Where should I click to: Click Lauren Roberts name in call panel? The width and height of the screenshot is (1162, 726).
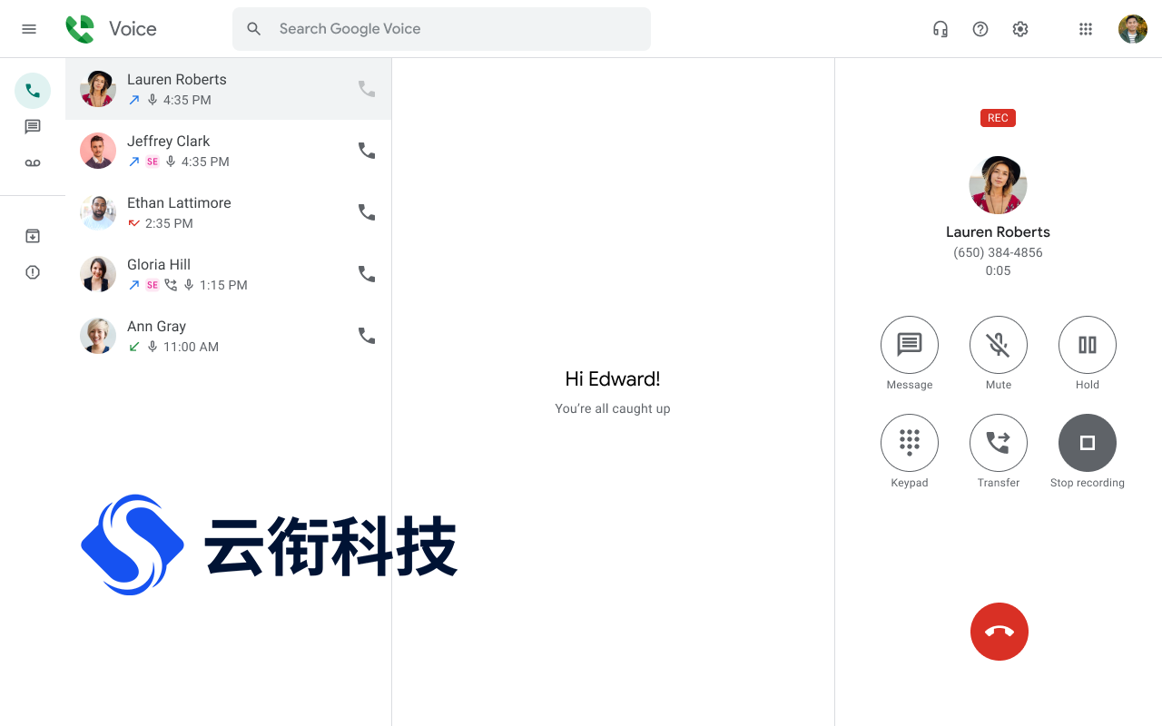click(998, 231)
